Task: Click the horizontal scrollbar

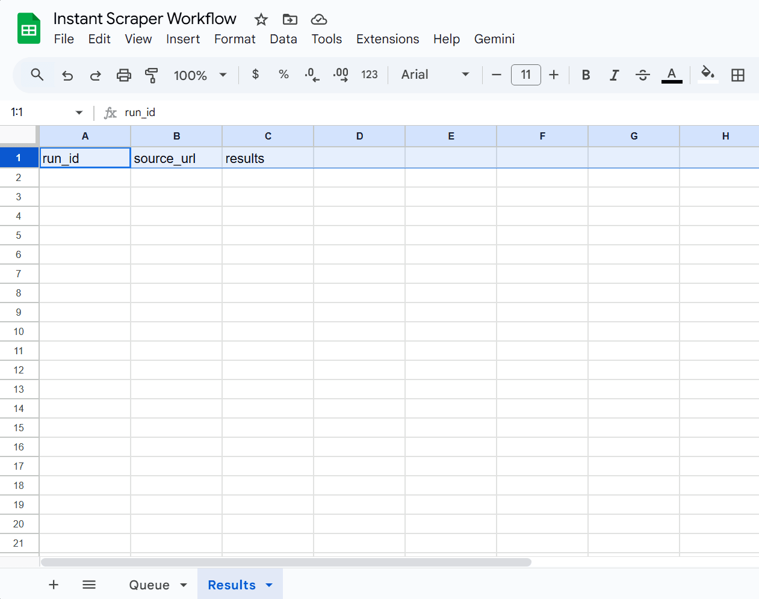Action: pos(286,562)
